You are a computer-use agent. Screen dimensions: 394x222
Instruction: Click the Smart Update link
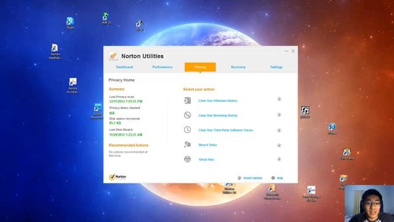click(252, 178)
